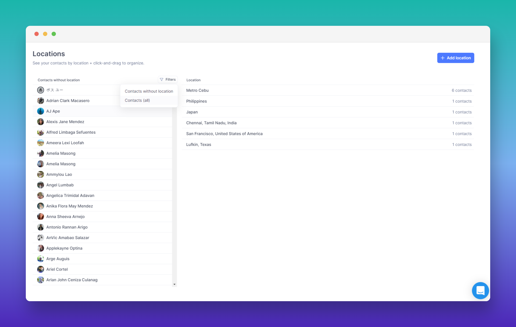Select contact name Alfred Limbaga Sefuentes
The height and width of the screenshot is (327, 516).
pos(71,132)
